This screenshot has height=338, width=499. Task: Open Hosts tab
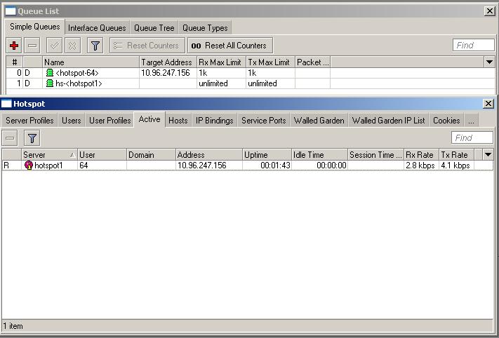[x=178, y=121]
